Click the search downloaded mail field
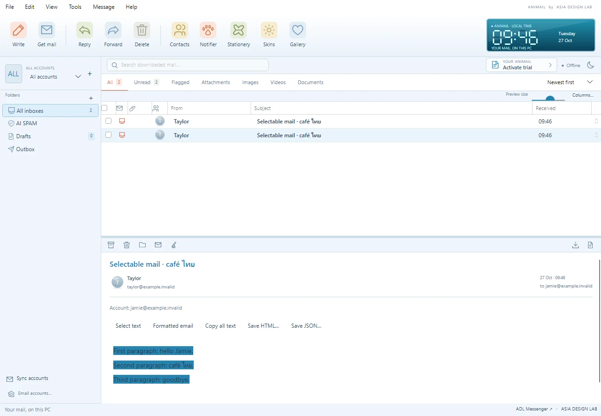 pyautogui.click(x=188, y=65)
